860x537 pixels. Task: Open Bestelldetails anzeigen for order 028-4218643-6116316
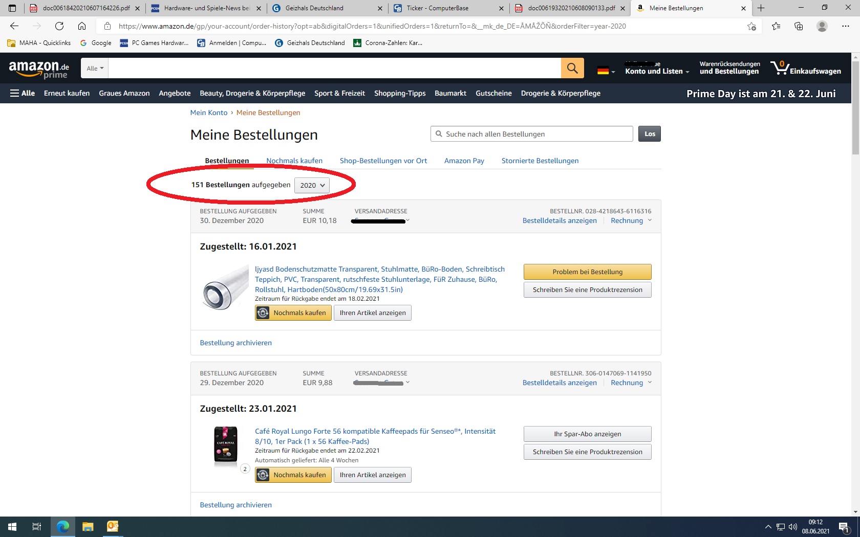tap(560, 220)
